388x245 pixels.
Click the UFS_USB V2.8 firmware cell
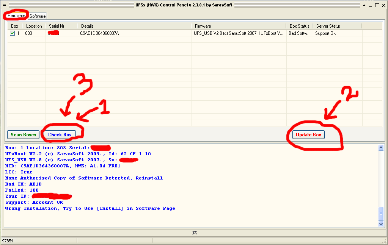239,33
